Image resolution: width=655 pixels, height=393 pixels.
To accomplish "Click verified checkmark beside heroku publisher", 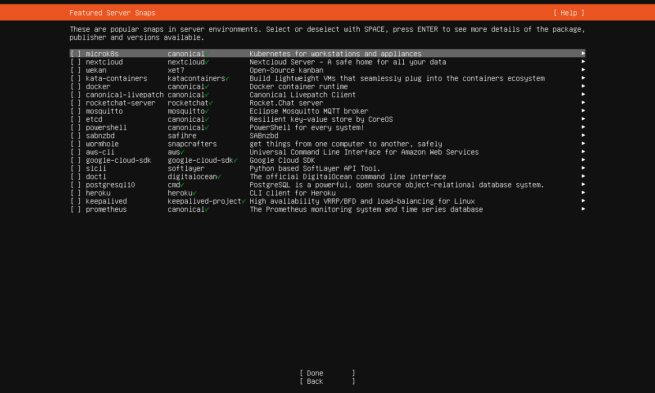I will pyautogui.click(x=194, y=193).
